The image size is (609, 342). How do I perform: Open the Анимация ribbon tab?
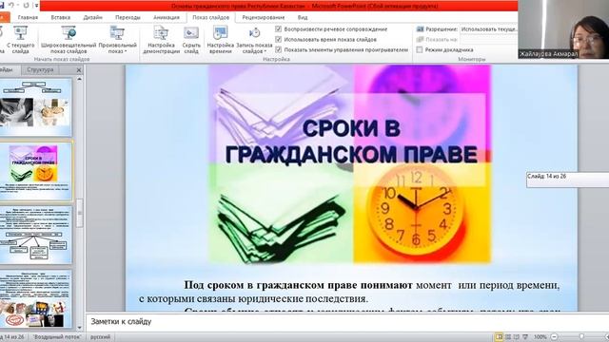coord(167,17)
